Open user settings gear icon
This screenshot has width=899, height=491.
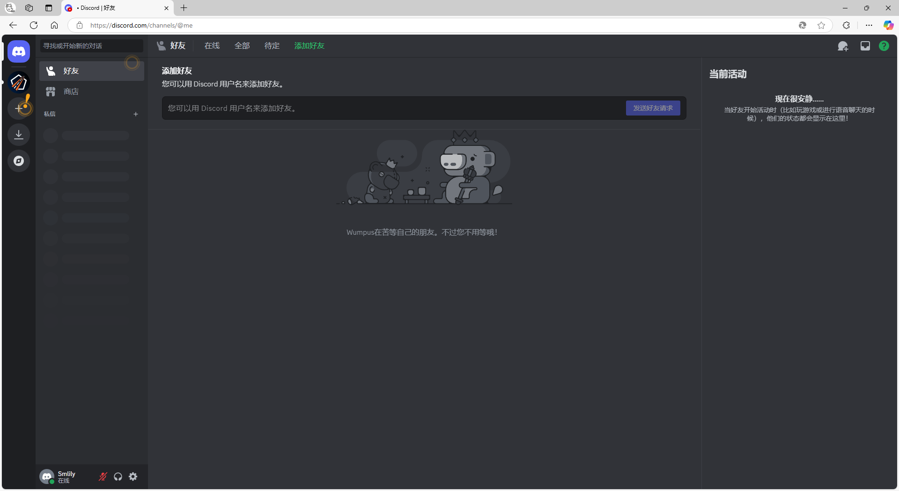pyautogui.click(x=133, y=477)
